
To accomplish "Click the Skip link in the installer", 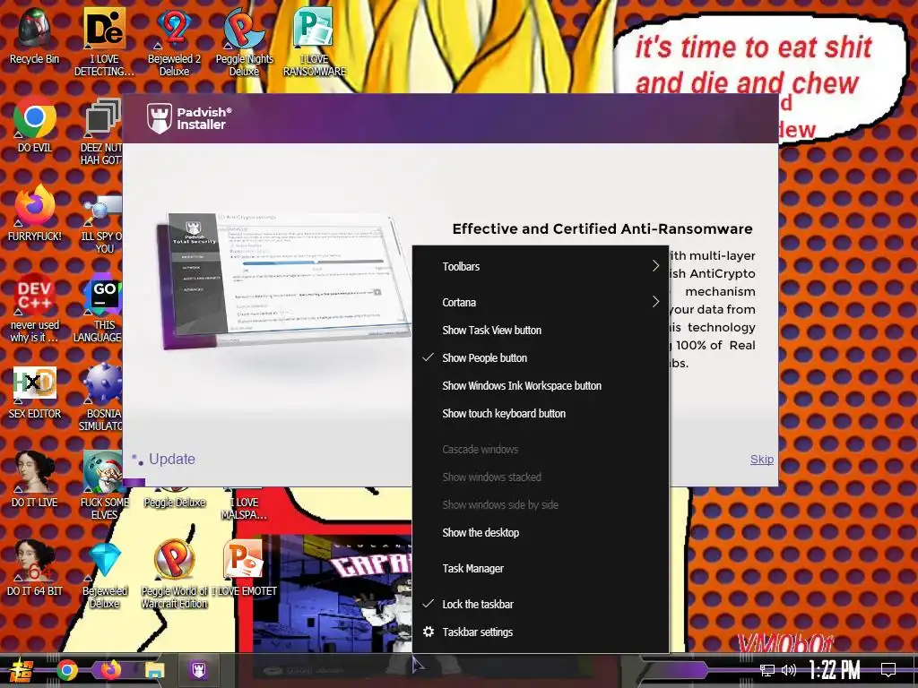I will 762,460.
